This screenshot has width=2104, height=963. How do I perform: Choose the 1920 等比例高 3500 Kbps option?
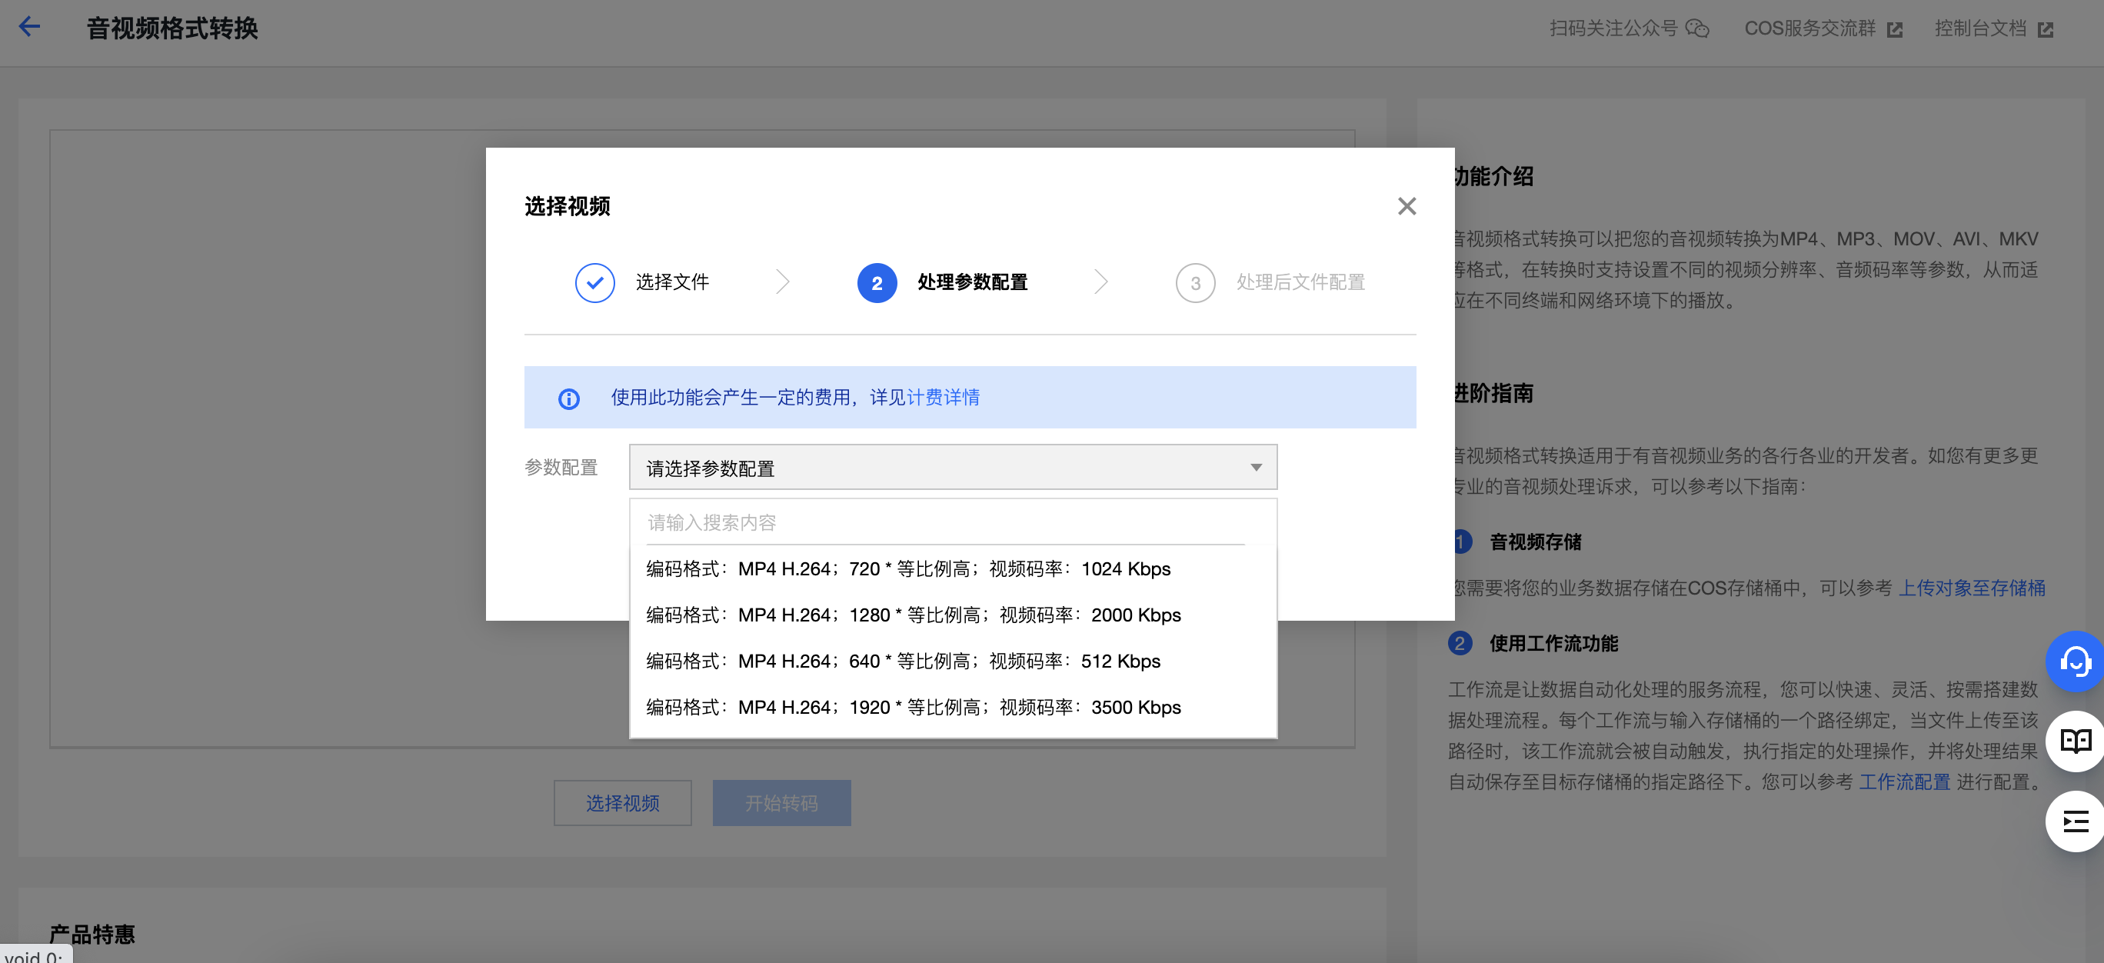(913, 707)
